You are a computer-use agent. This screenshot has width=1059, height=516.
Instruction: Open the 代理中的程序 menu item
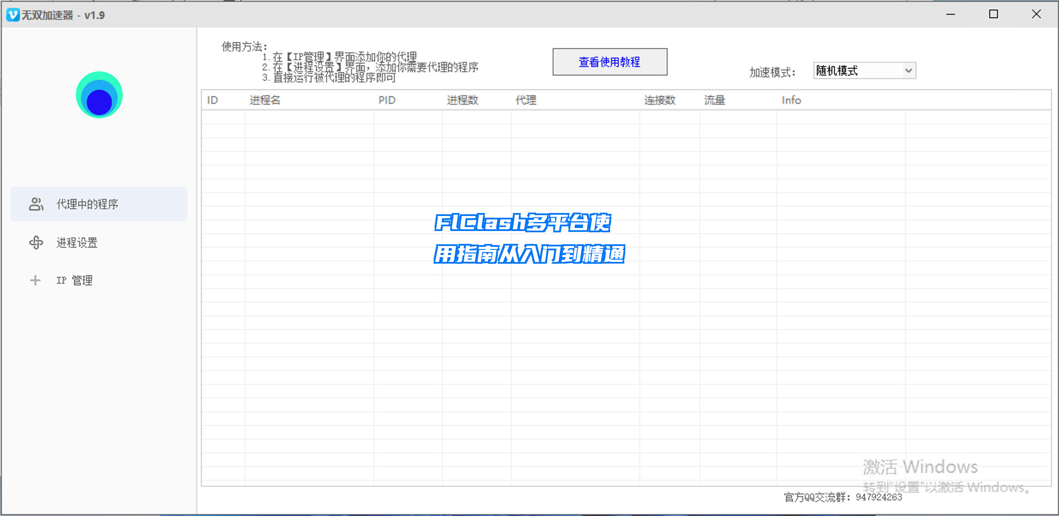tap(99, 204)
